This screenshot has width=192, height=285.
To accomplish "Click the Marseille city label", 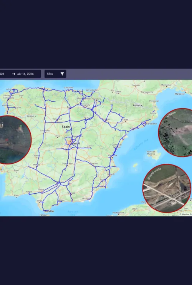I will (180, 94).
